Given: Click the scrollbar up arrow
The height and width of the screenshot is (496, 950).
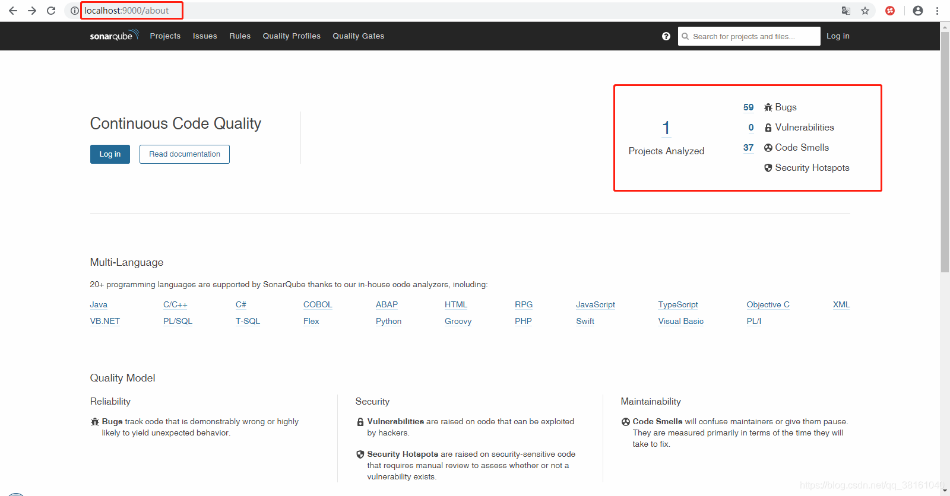Looking at the screenshot, I should tap(945, 27).
